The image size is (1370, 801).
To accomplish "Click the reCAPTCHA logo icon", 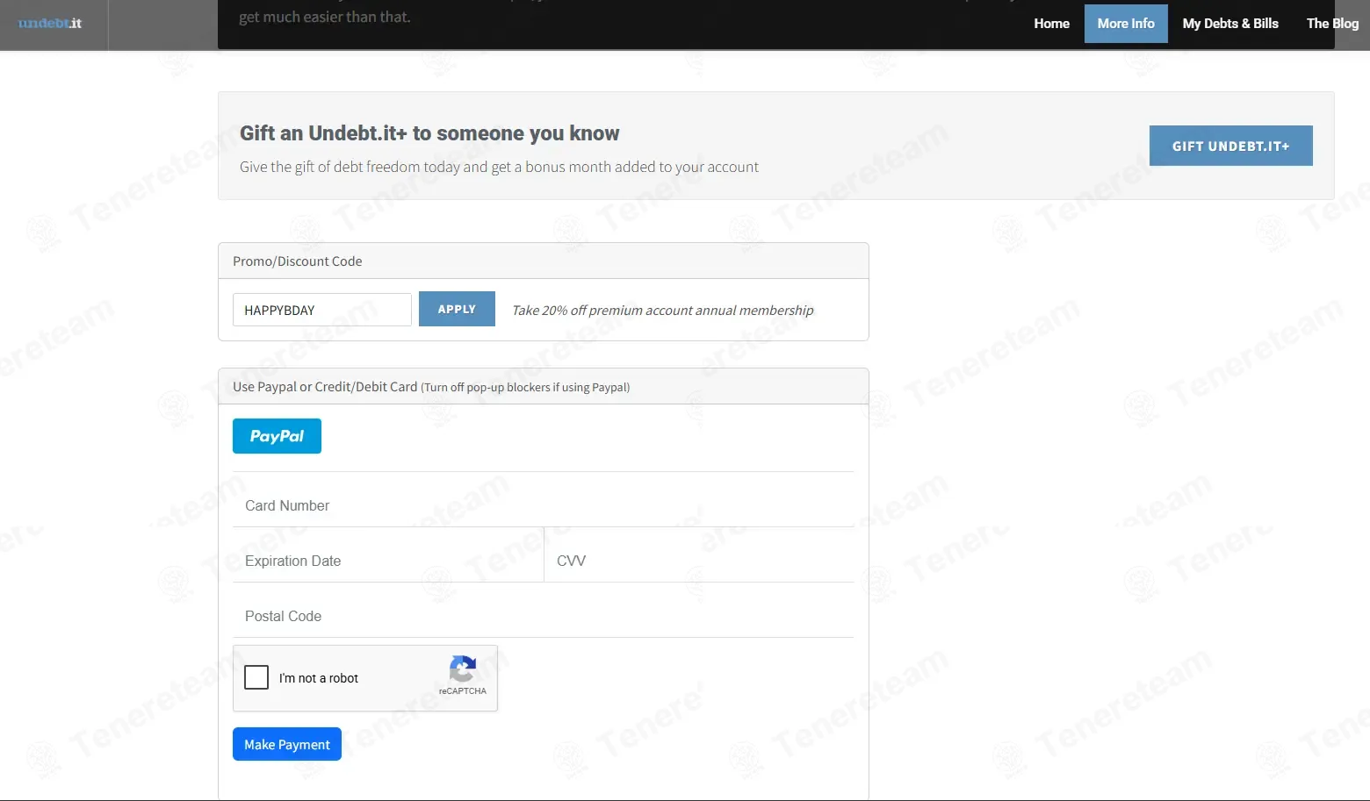I will [463, 669].
